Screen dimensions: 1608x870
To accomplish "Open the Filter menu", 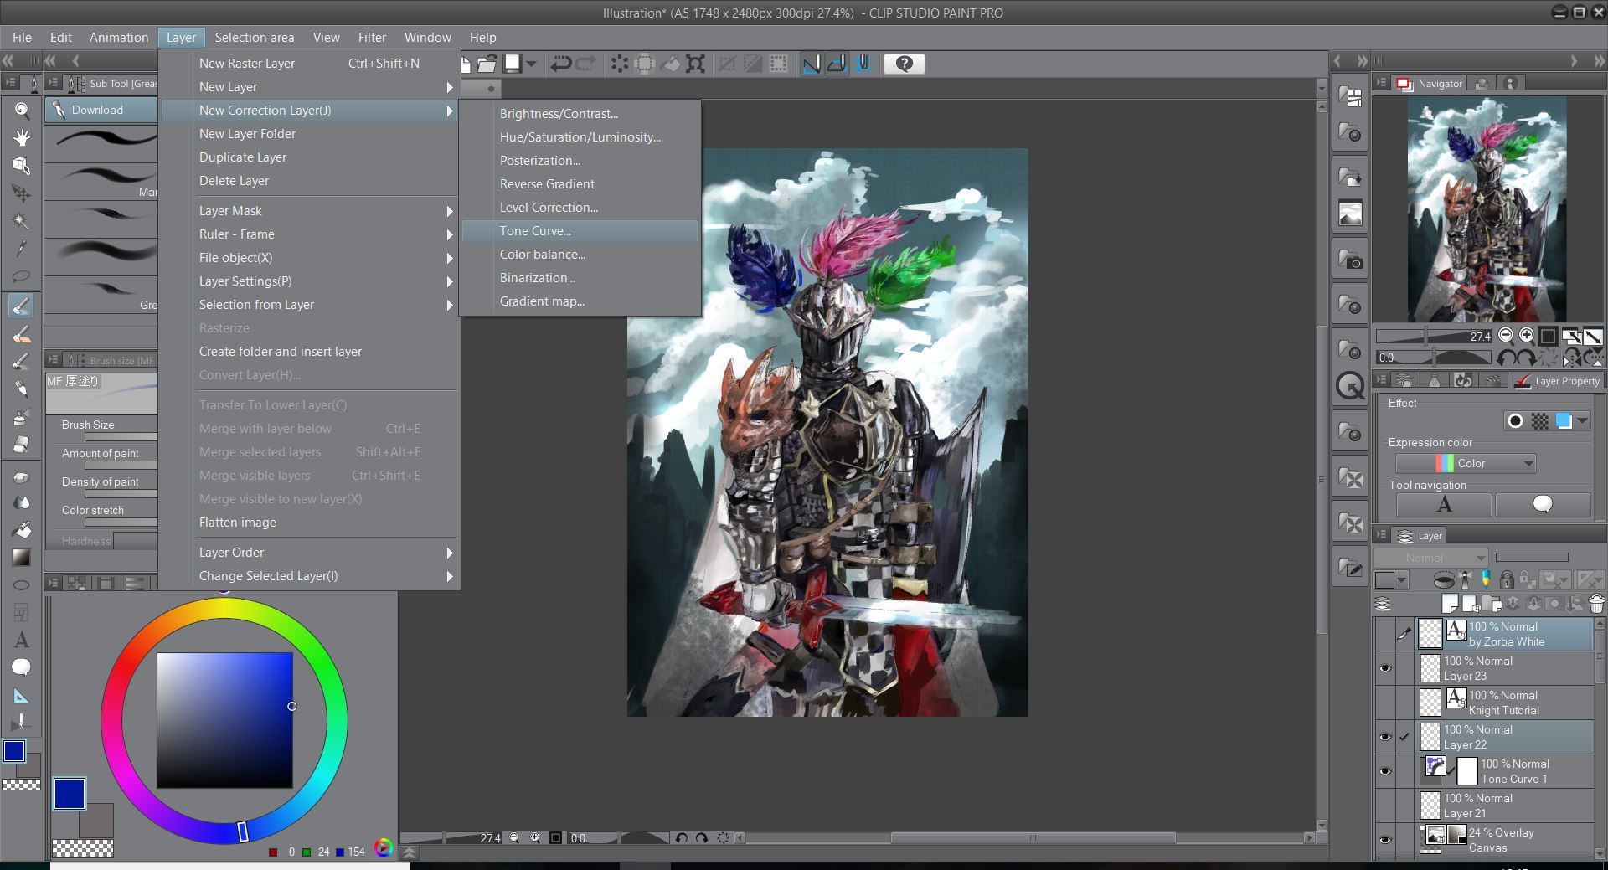I will point(372,38).
